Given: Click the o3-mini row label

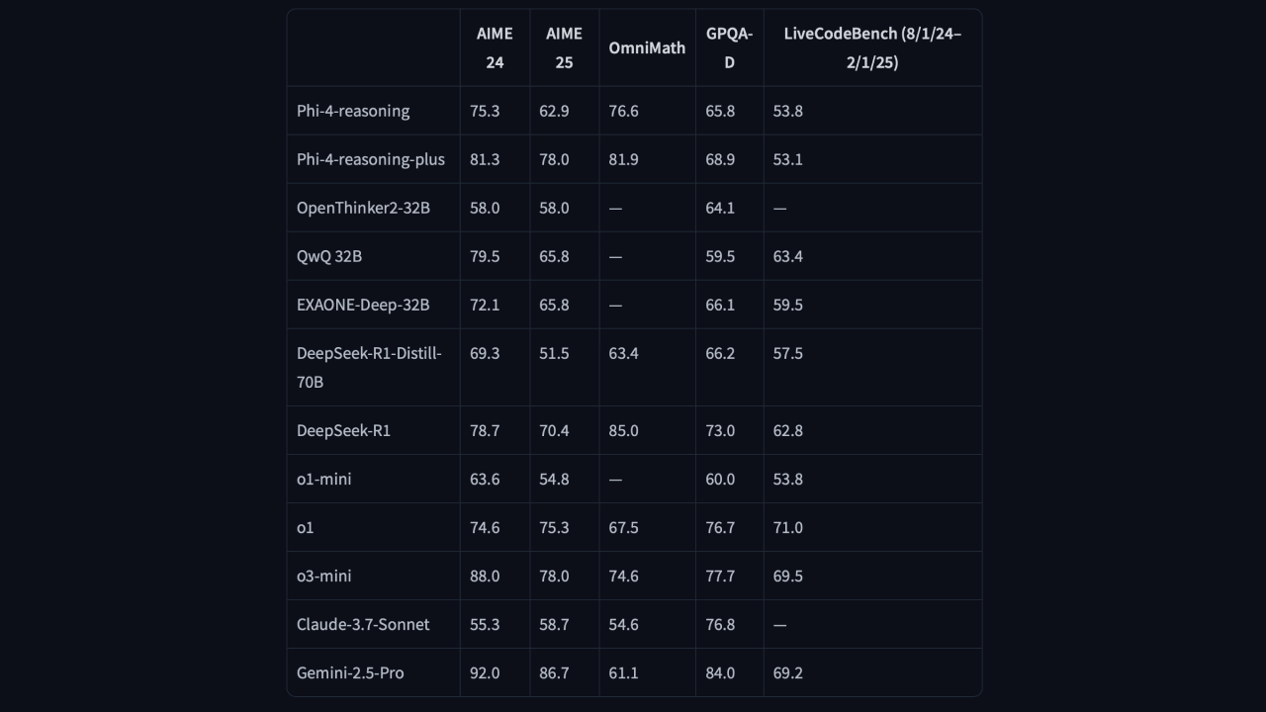Looking at the screenshot, I should tap(323, 576).
